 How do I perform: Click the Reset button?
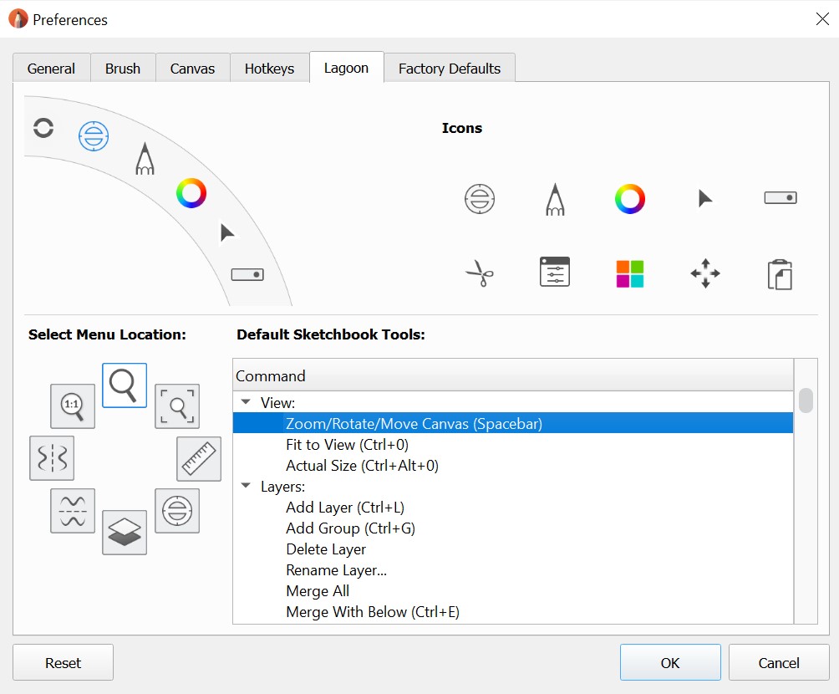pos(64,663)
